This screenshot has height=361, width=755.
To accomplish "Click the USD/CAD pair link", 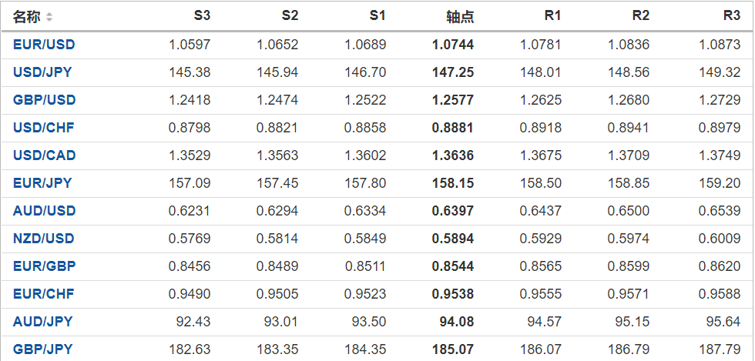I will (44, 155).
